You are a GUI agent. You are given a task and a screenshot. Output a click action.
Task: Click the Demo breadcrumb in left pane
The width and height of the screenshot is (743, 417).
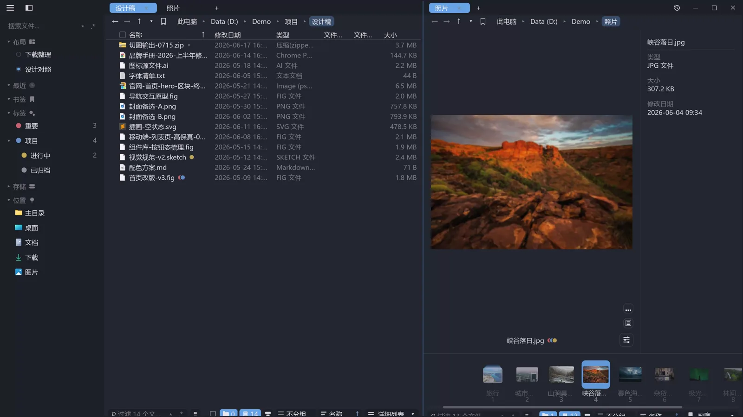pos(261,21)
